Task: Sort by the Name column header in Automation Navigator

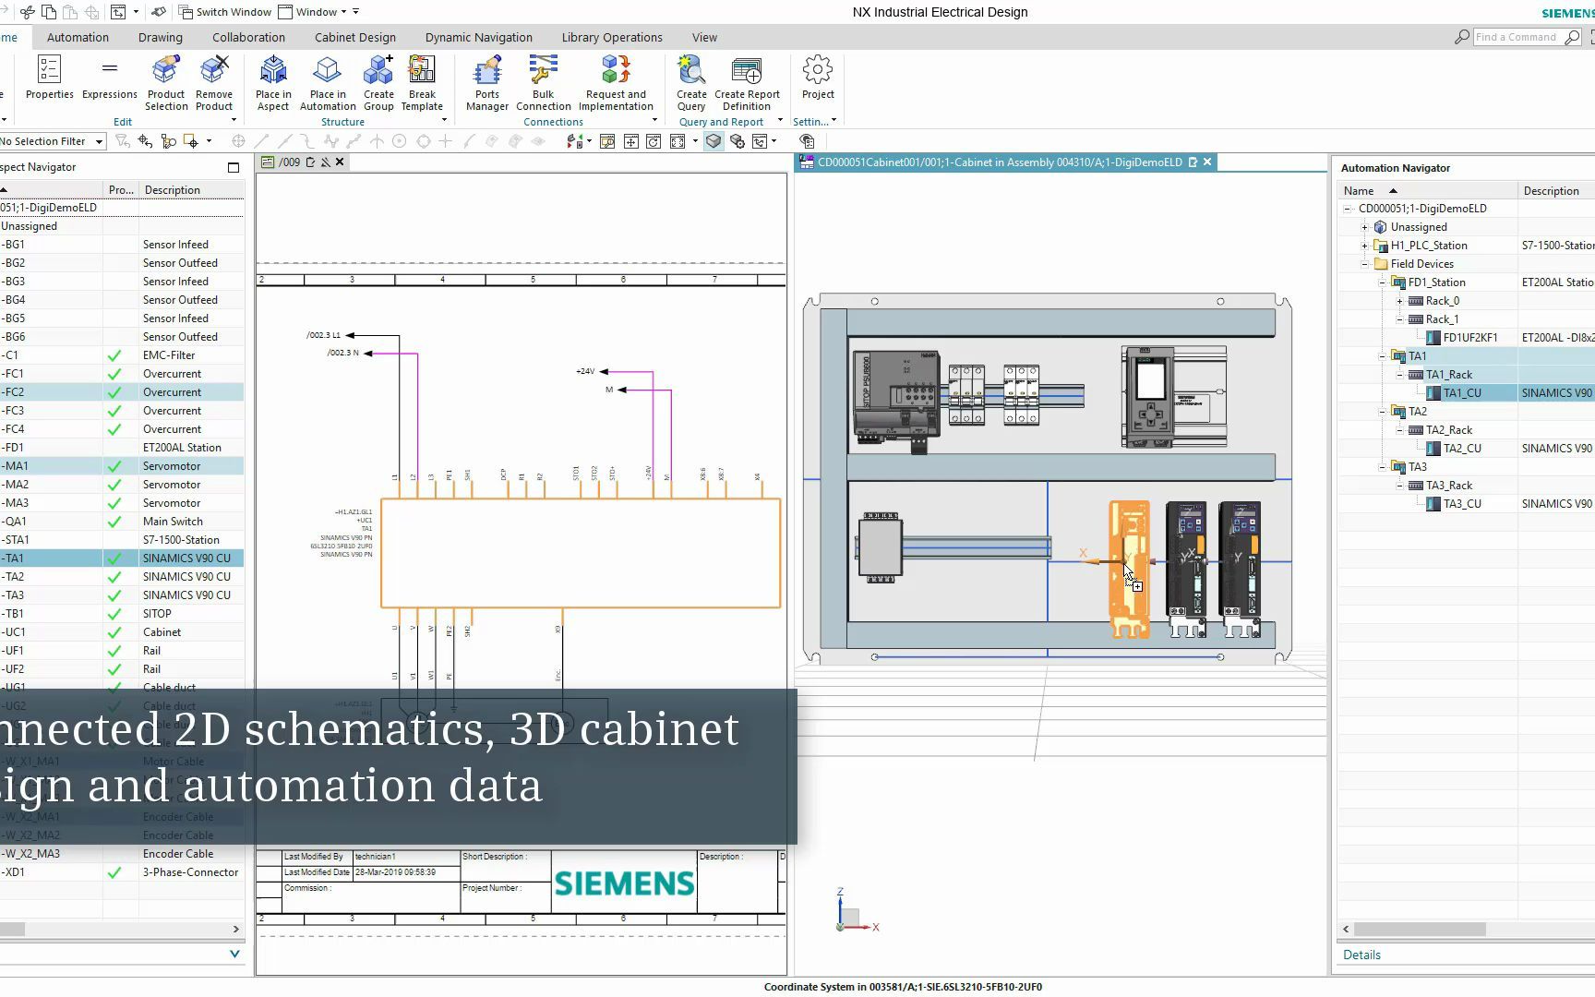Action: [x=1427, y=191]
